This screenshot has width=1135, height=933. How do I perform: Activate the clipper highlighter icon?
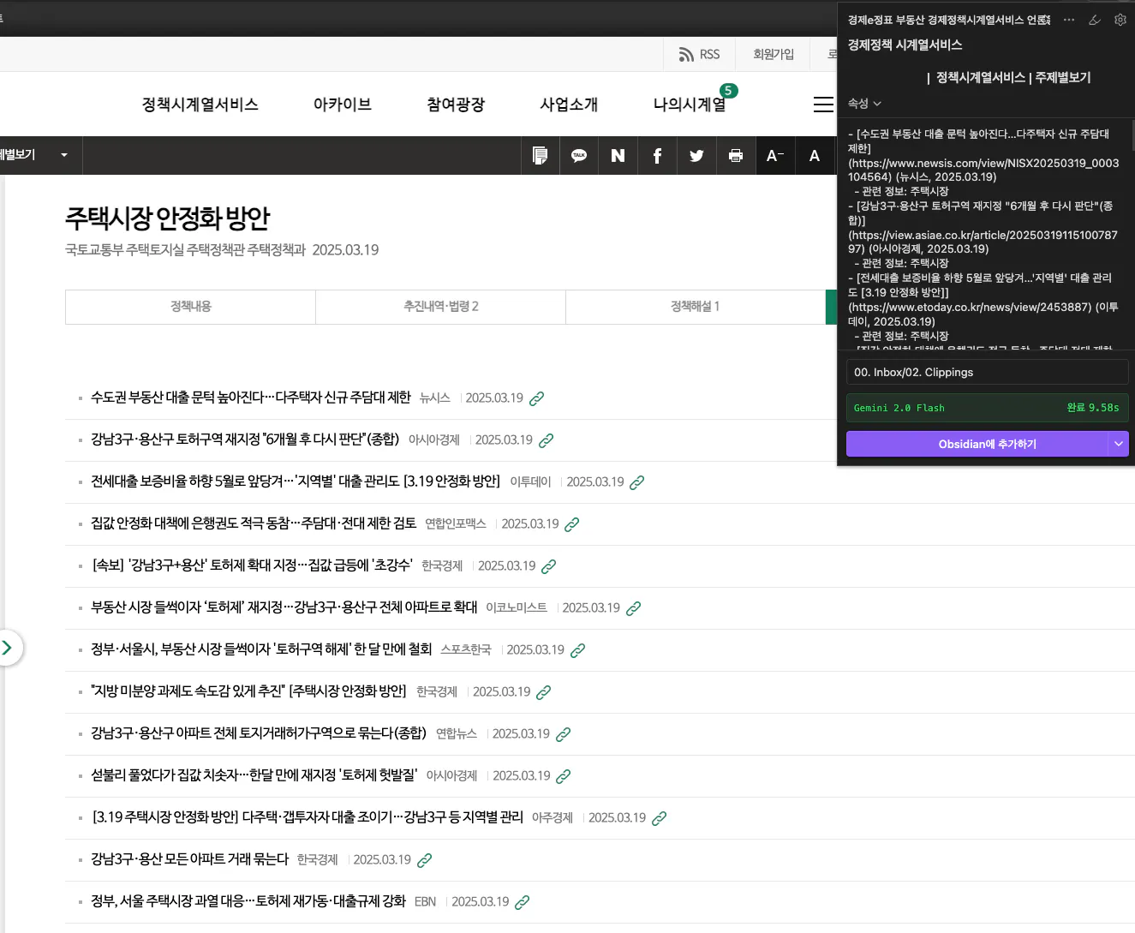tap(1095, 20)
